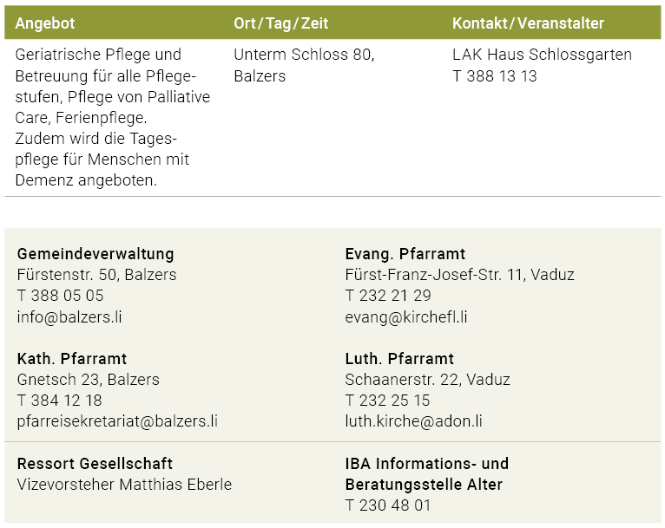Click the Kontakt/Veranstalter column header
The height and width of the screenshot is (528, 665).
(528, 23)
